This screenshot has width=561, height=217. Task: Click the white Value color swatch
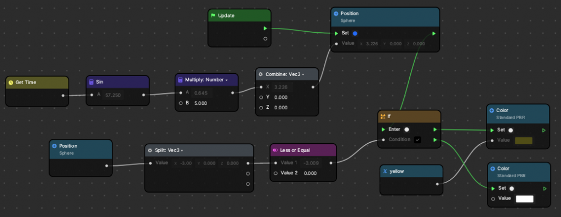(x=524, y=199)
